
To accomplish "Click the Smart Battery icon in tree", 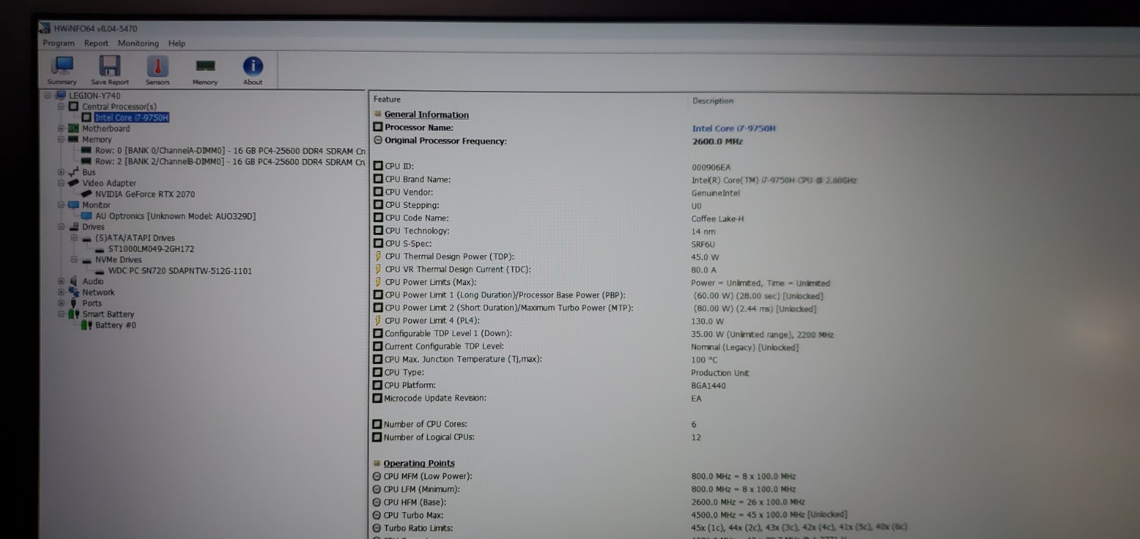I will click(73, 314).
